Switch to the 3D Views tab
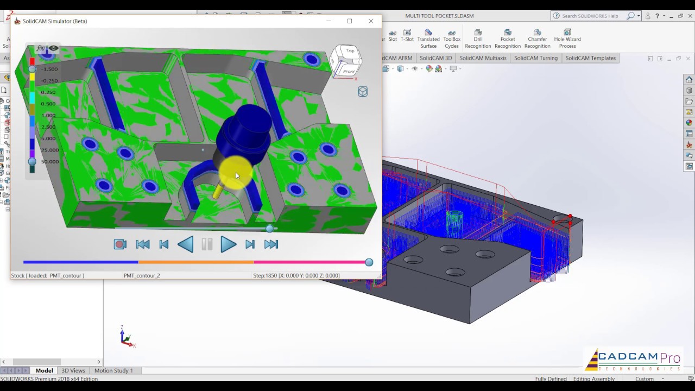 (x=73, y=370)
